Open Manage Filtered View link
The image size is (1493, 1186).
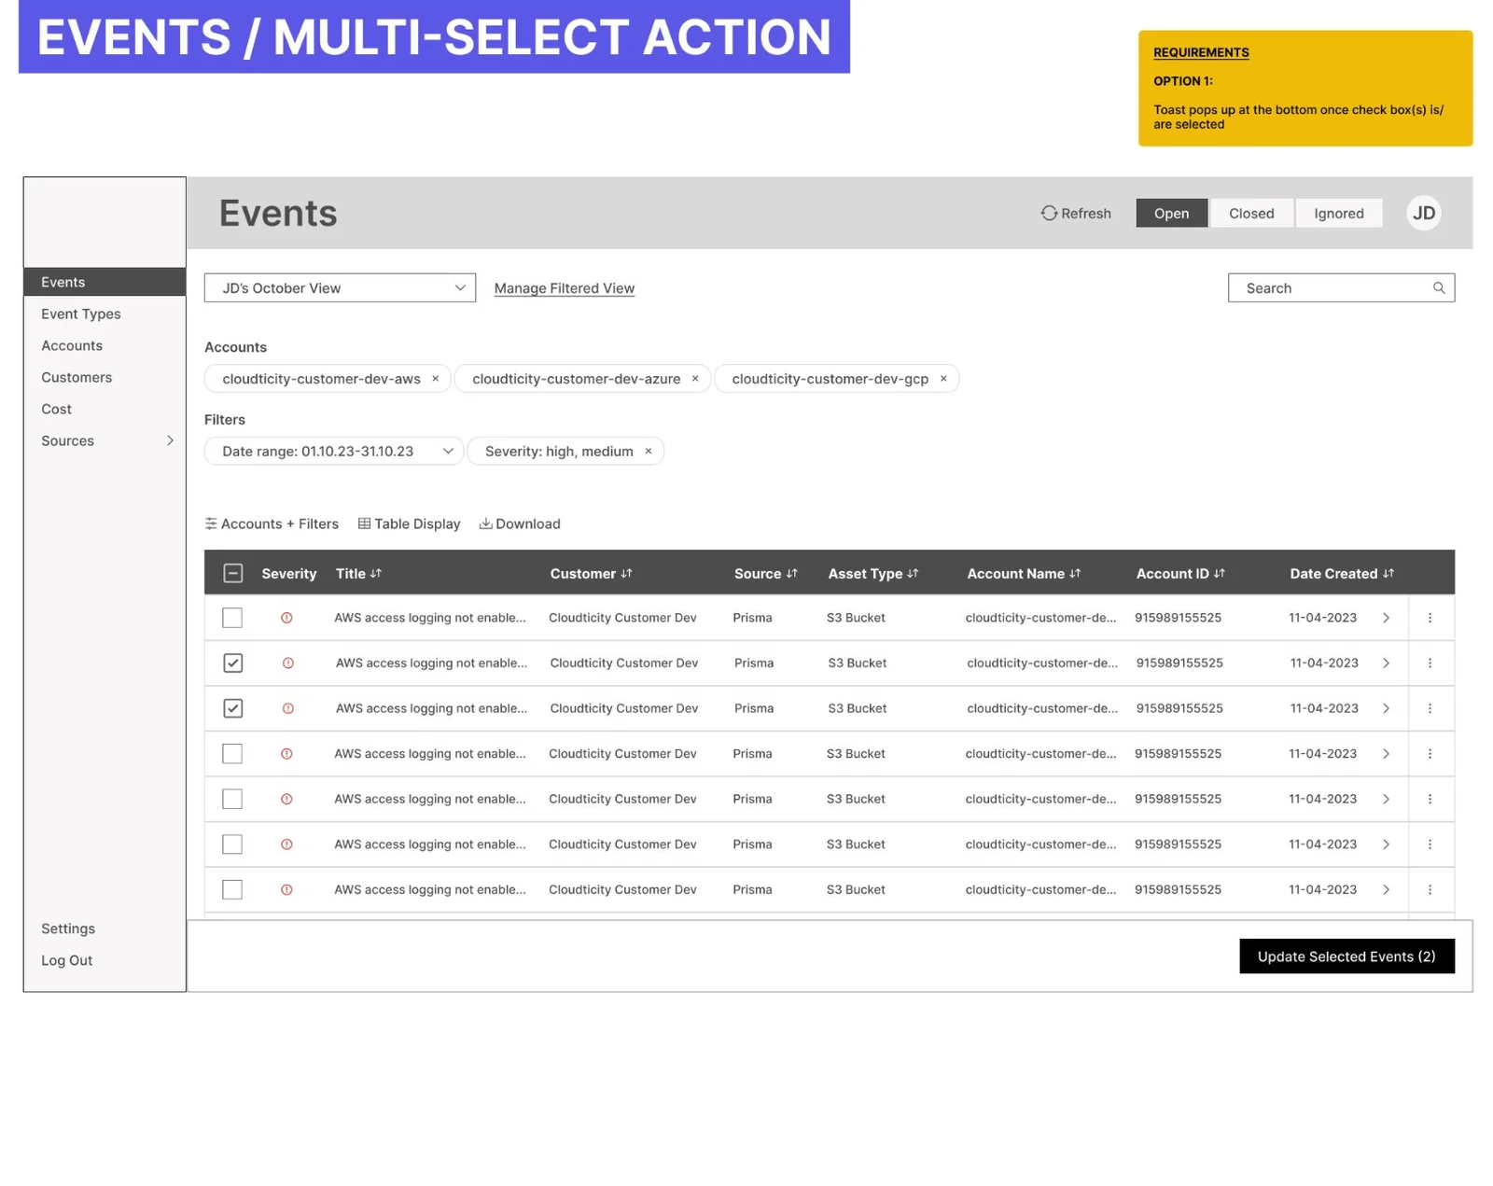point(565,288)
